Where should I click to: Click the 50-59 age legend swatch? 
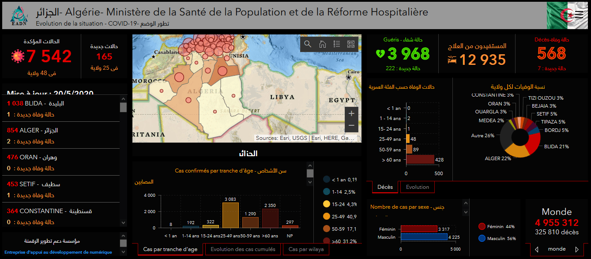(327, 229)
